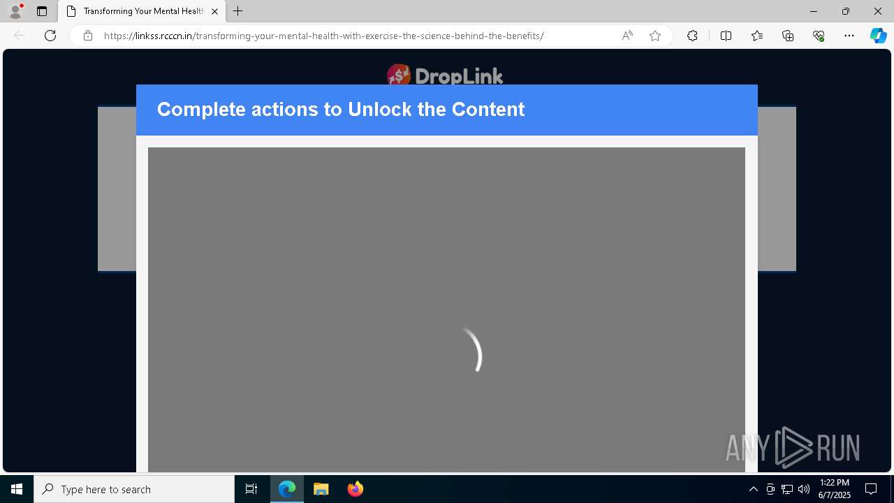Open Browser essentials heart icon
Screen dimensions: 894x503
819,36
